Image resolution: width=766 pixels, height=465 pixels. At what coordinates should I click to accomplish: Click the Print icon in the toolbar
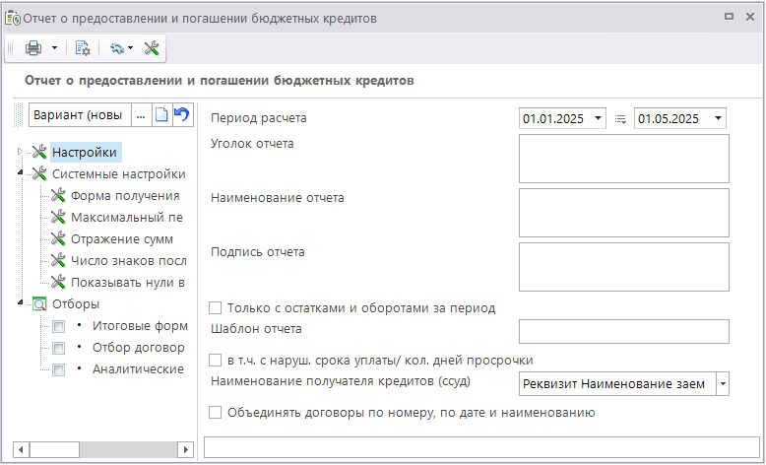pos(33,47)
